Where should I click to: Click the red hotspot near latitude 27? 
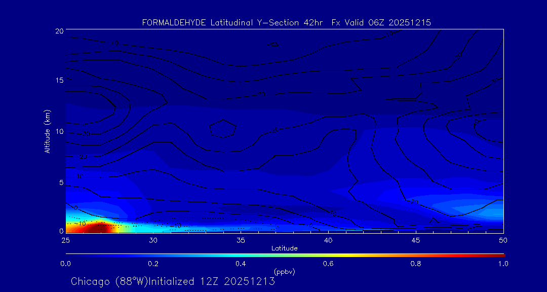point(95,227)
